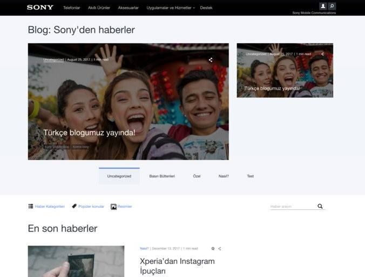Click the Popüler konular tag icon
The height and width of the screenshot is (277, 365).
pyautogui.click(x=75, y=206)
